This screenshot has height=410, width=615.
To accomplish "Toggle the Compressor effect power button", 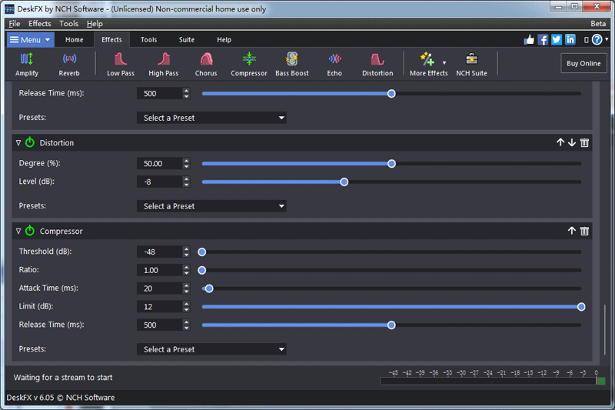I will tap(30, 231).
